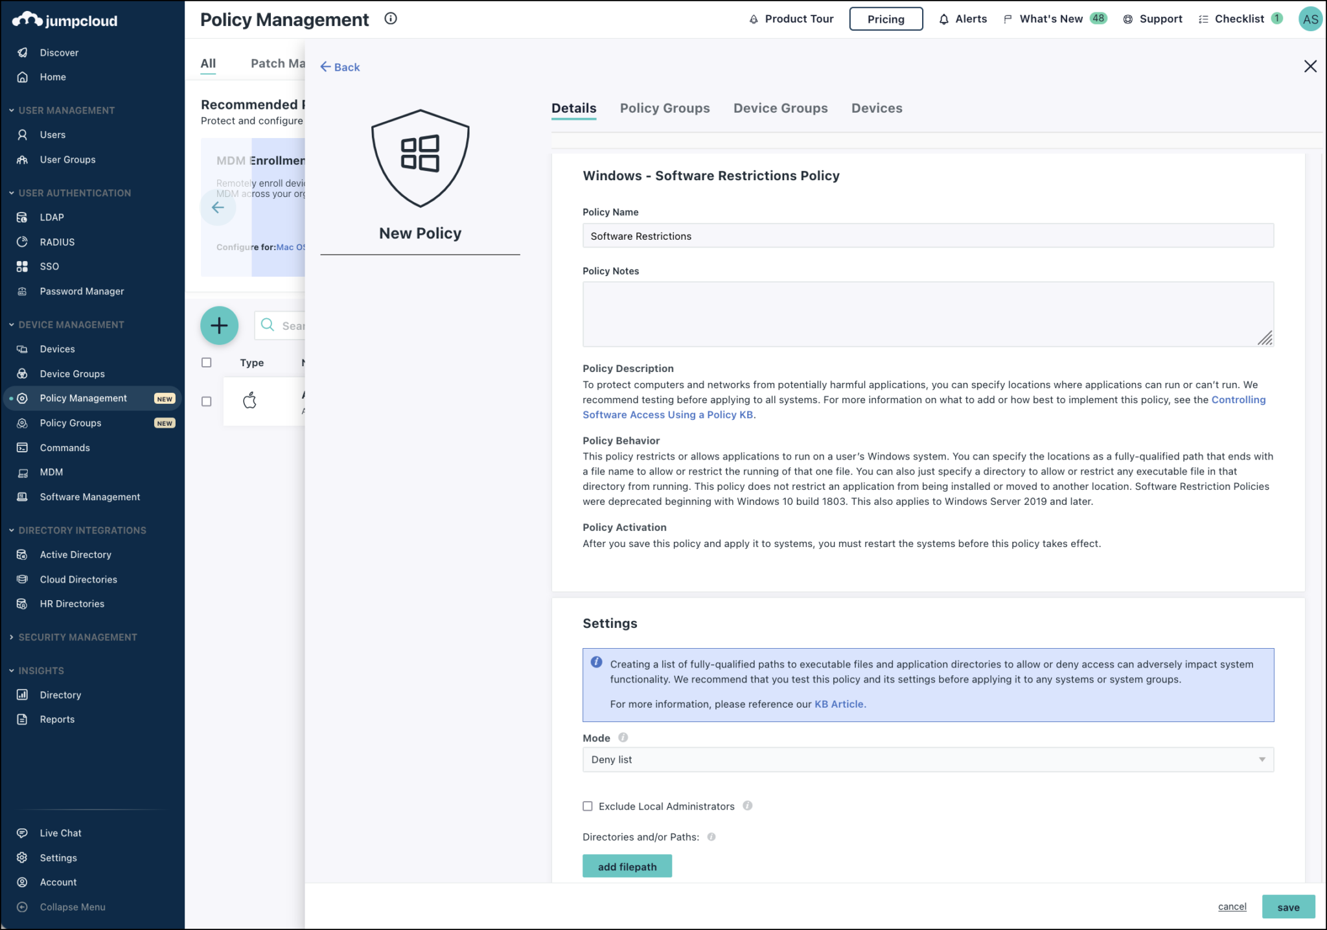Viewport: 1327px width, 930px height.
Task: Click inside the Policy Name field
Action: 928,236
